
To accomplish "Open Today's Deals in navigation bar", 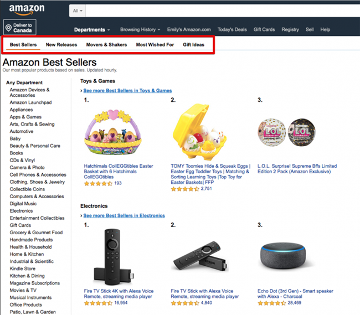I will 232,29.
